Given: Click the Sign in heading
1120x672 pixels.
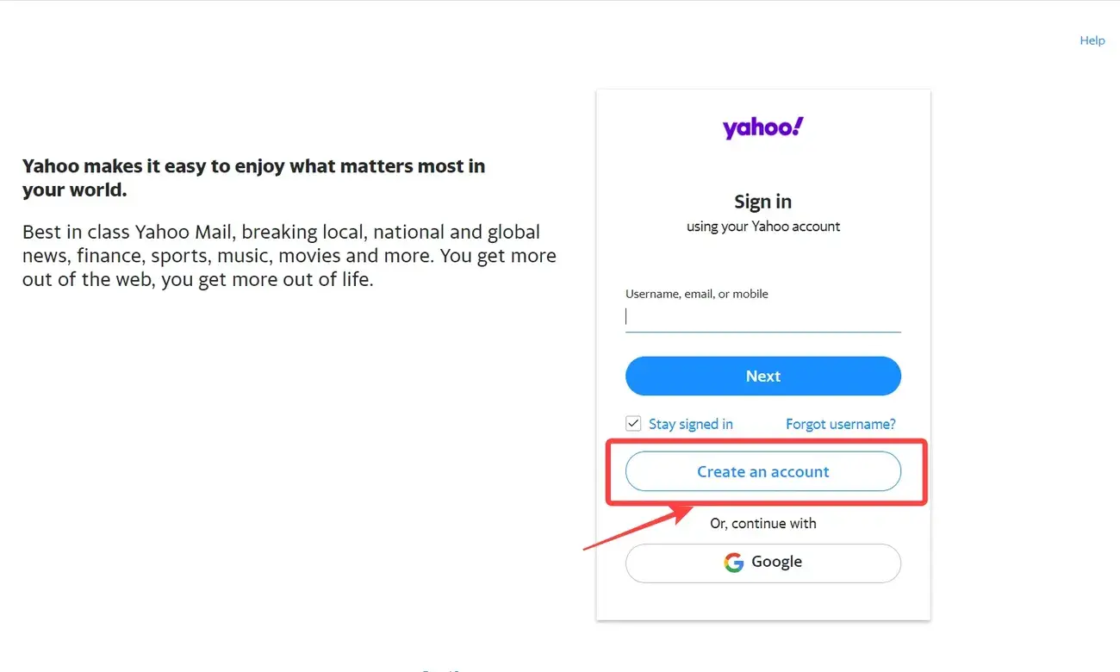Looking at the screenshot, I should tap(762, 201).
